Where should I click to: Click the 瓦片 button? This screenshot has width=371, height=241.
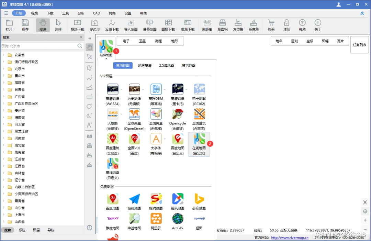[x=340, y=41]
